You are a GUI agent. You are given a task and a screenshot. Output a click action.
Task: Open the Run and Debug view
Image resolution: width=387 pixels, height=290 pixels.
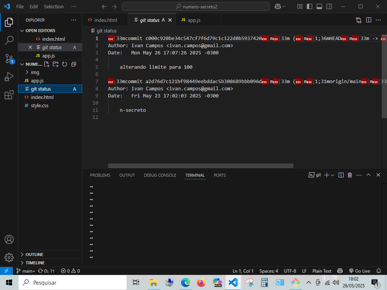[9, 77]
